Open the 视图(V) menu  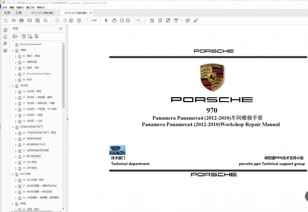(20, 7)
